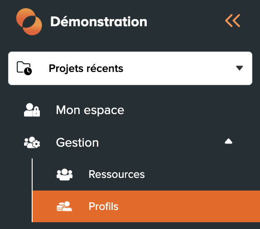Collapse the sidebar with the double-chevron icon
The height and width of the screenshot is (229, 260).
point(232,21)
